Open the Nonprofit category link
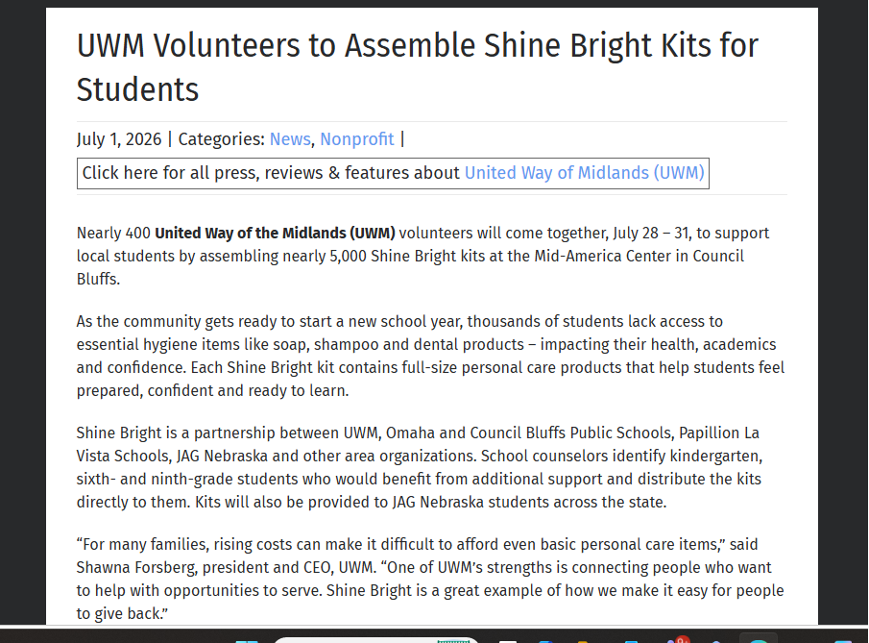The width and height of the screenshot is (869, 643). tap(357, 138)
